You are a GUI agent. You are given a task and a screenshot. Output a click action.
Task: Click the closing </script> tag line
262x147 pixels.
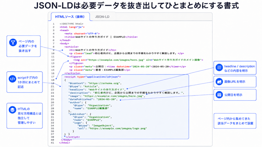[x=73, y=137]
